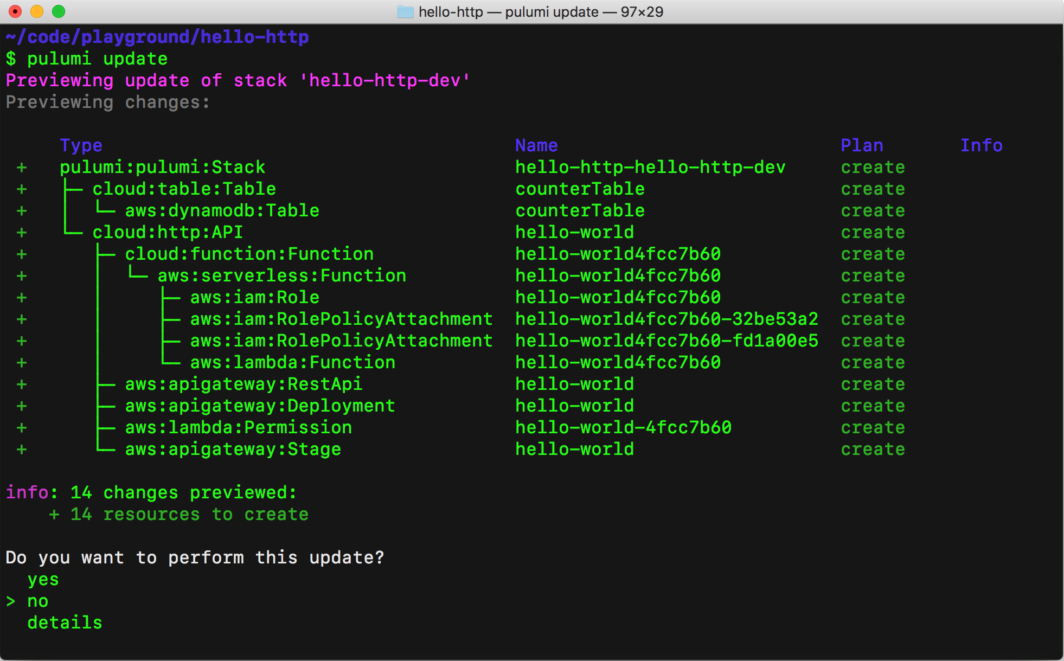This screenshot has height=661, width=1064.
Task: Select the 'no' prompt option
Action: [x=37, y=601]
